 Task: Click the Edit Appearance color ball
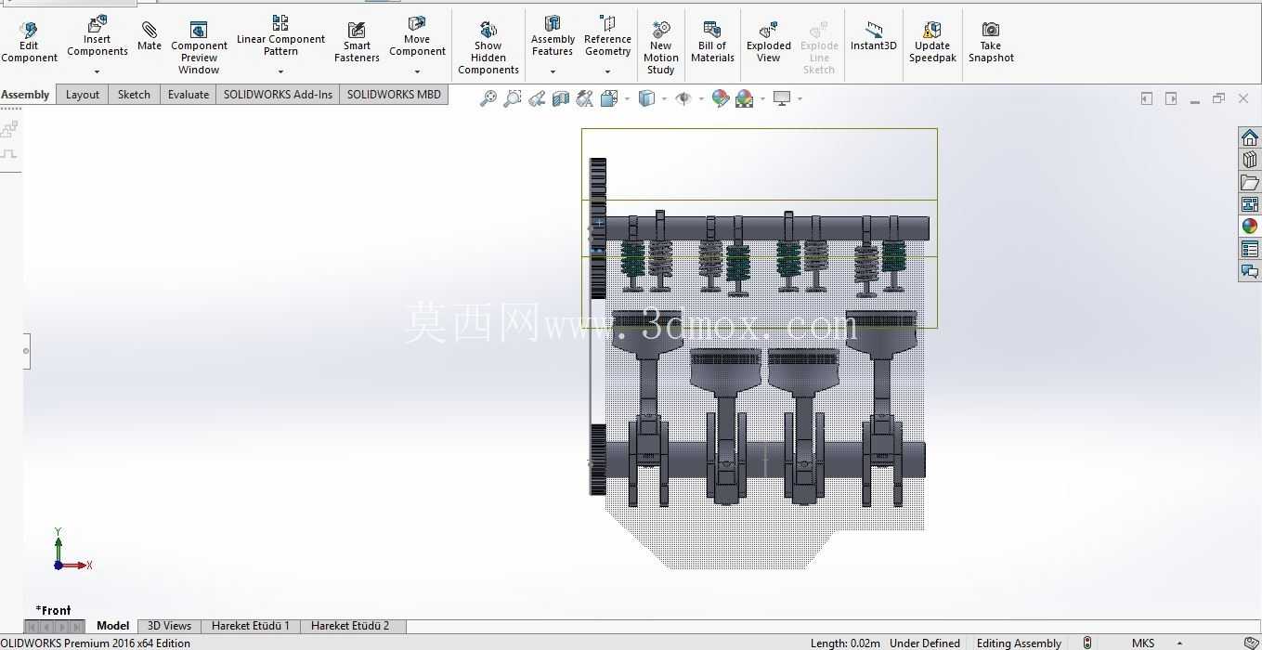(721, 98)
